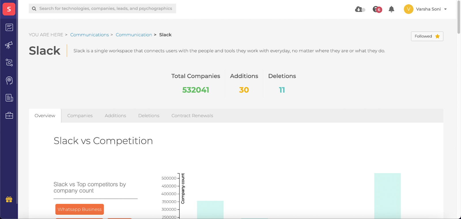Image resolution: width=461 pixels, height=219 pixels.
Task: Switch to the Deletions tab
Action: [149, 116]
